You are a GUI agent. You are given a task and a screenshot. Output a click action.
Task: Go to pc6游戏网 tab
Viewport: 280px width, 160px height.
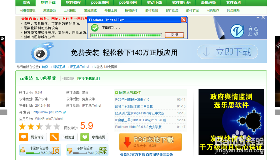pyautogui.click(x=100, y=3)
